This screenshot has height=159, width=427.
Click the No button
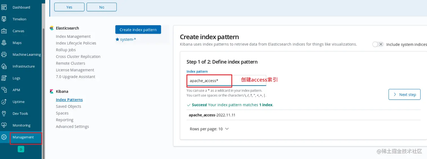pyautogui.click(x=102, y=7)
